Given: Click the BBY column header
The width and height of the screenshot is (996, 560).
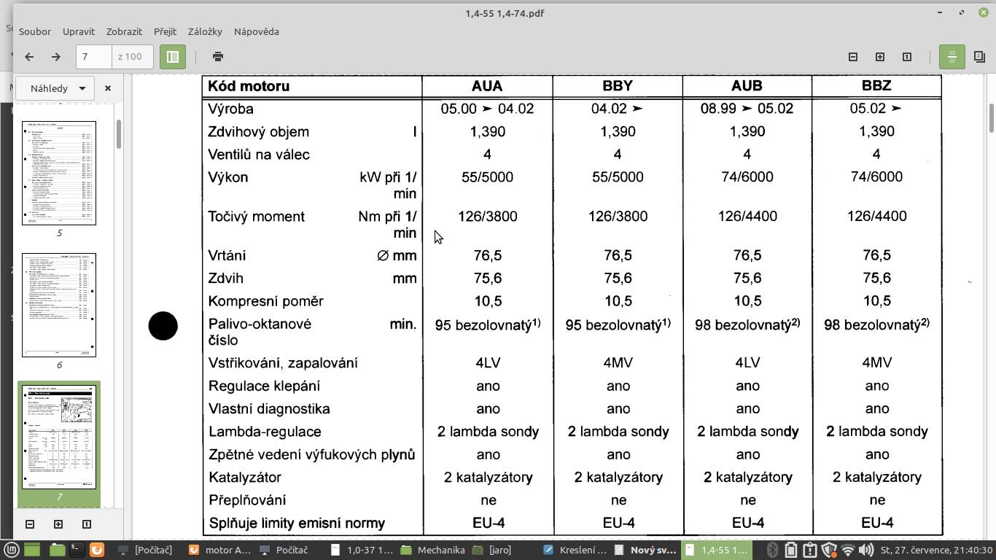Looking at the screenshot, I should 618,86.
